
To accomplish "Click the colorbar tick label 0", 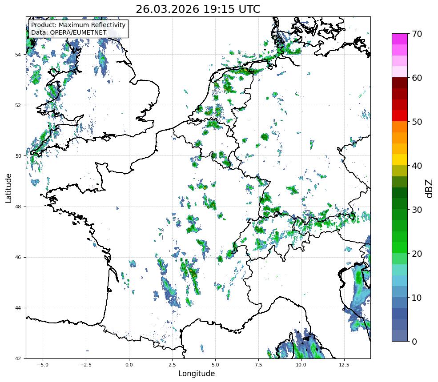I will (x=414, y=342).
